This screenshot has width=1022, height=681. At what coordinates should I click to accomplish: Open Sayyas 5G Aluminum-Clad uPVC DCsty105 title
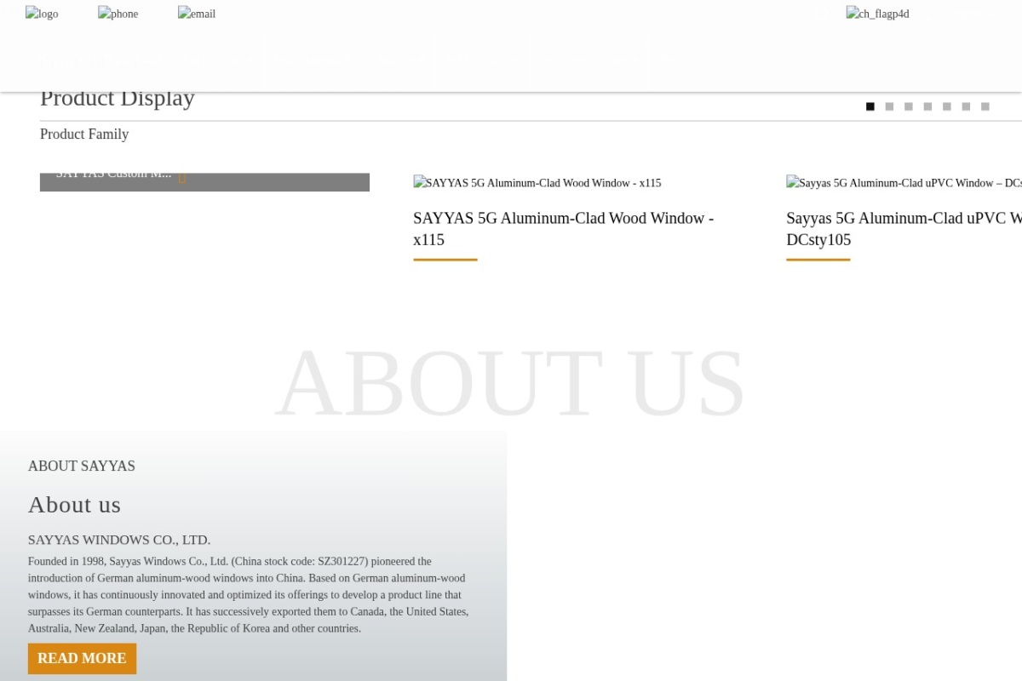point(904,228)
